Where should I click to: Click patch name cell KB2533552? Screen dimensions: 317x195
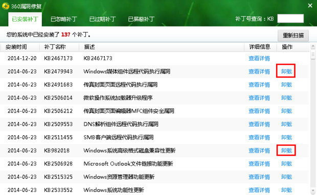coord(58,190)
